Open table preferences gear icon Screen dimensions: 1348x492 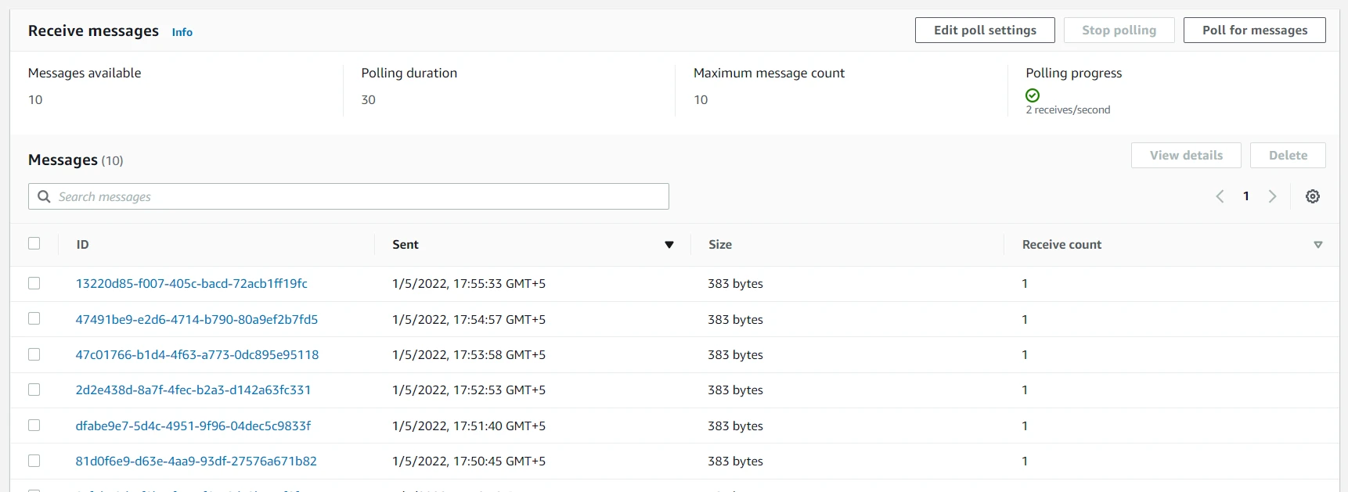click(1312, 196)
